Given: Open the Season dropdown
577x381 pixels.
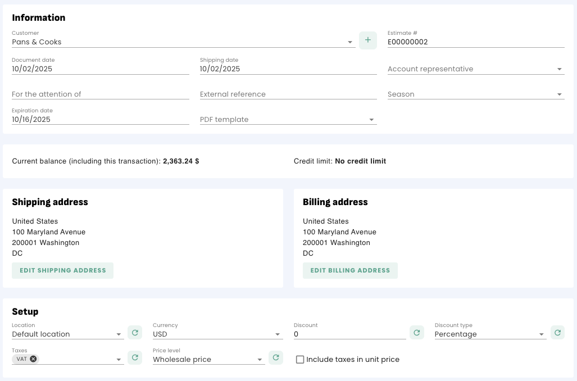Looking at the screenshot, I should pos(560,94).
